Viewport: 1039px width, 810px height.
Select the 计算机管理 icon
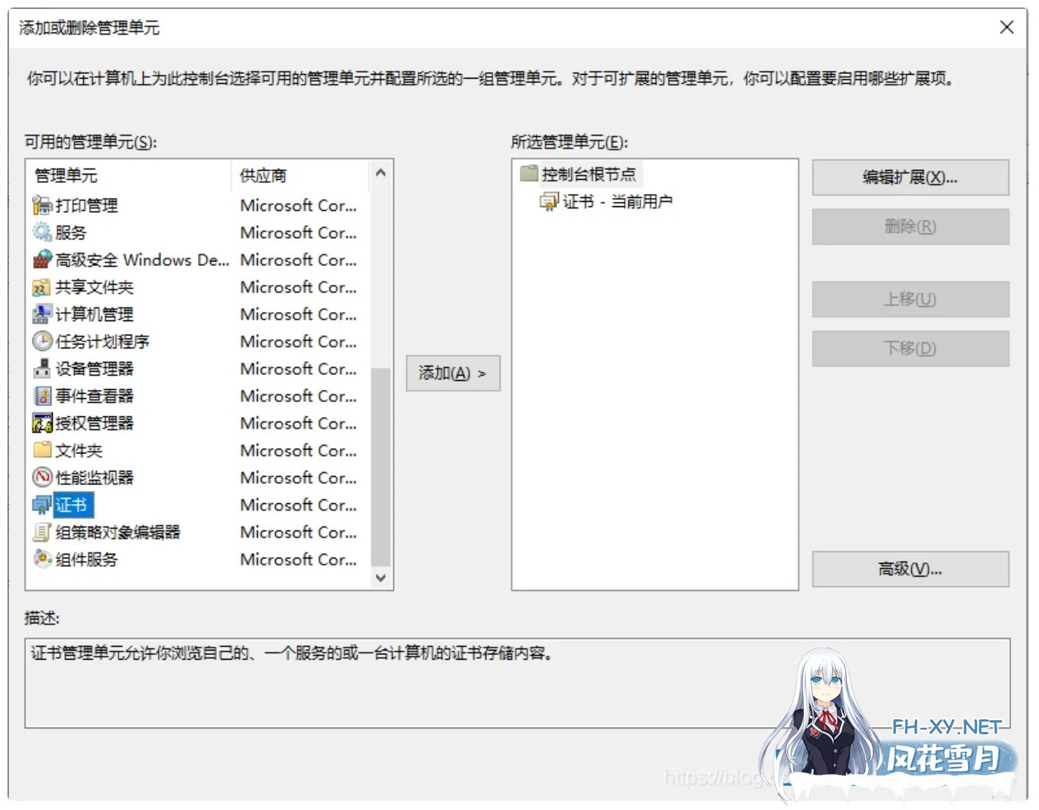point(42,314)
